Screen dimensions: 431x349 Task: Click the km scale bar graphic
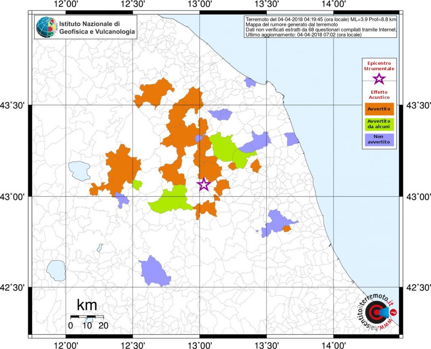coord(87,317)
